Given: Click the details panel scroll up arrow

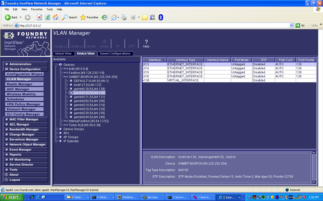Looking at the screenshot, I should [x=314, y=153].
